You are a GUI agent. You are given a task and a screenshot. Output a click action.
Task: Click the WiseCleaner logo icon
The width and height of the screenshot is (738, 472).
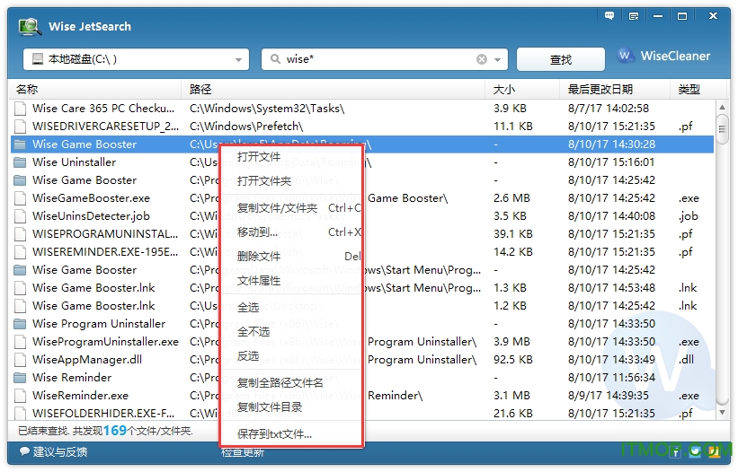(627, 57)
